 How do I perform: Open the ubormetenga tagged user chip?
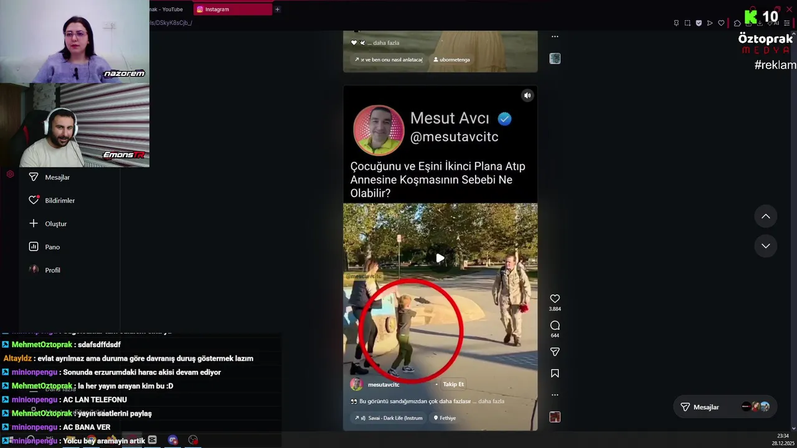(451, 60)
